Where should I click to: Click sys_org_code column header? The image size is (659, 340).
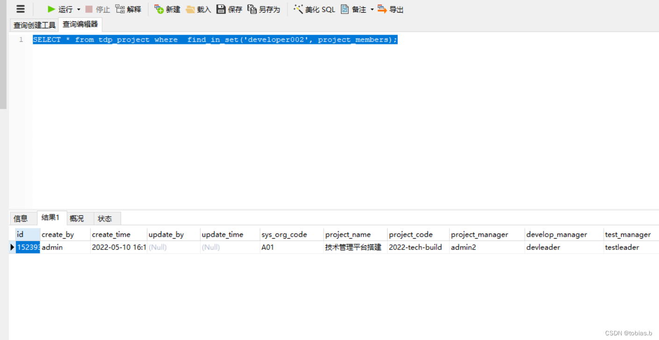(291, 234)
